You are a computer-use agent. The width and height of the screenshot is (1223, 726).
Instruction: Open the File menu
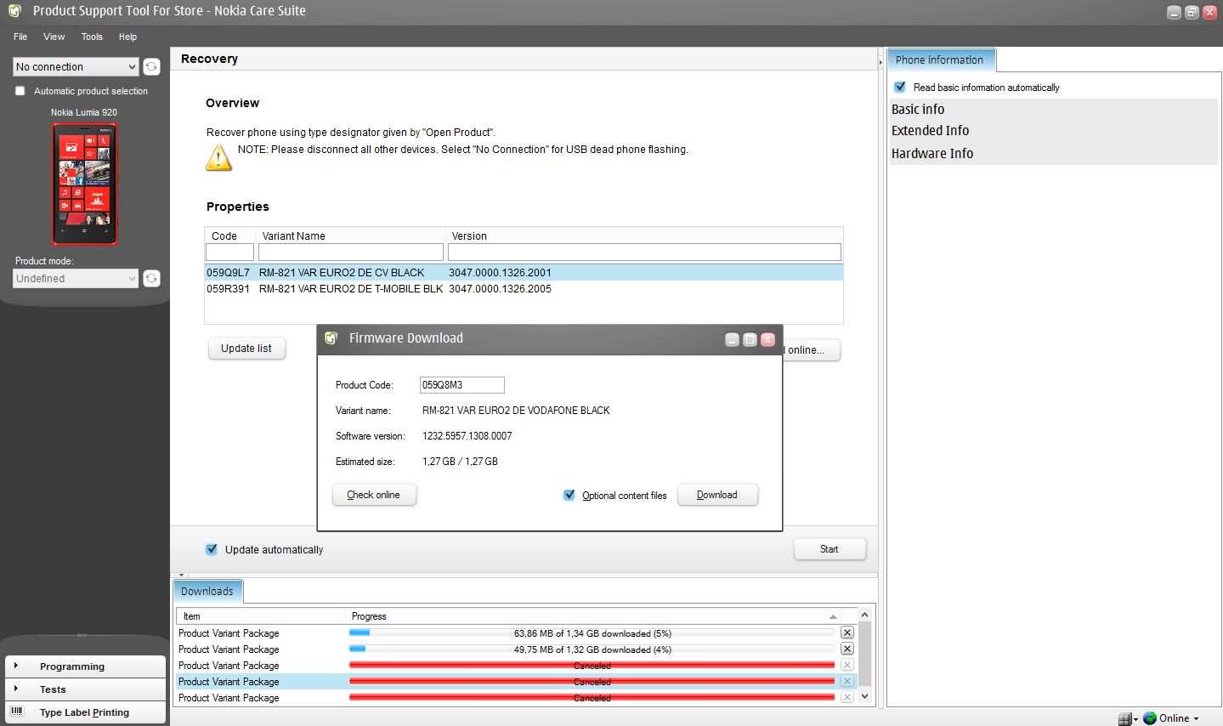(x=20, y=37)
